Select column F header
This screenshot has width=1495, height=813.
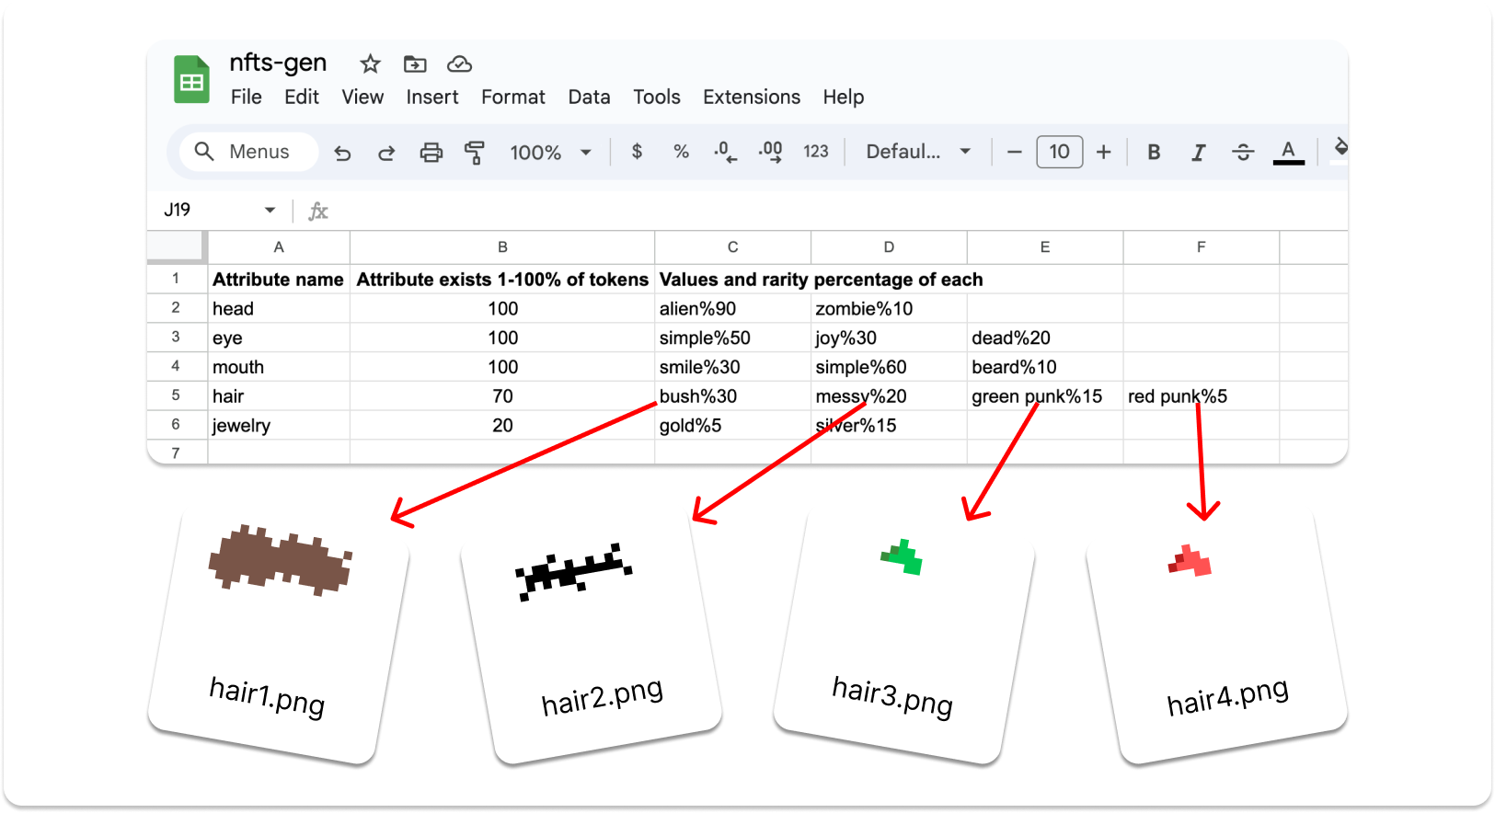1202,247
